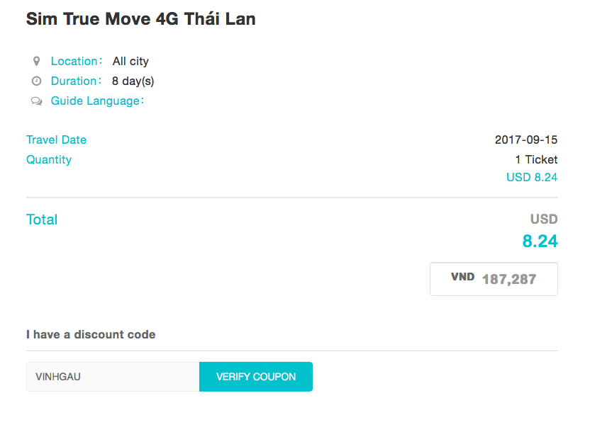Click the Travel Date label
Viewport: 607px width, 422px height.
tap(56, 140)
